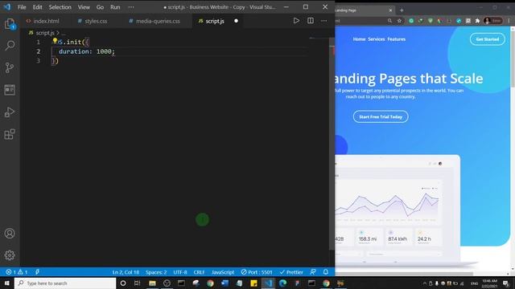515x289 pixels.
Task: Open the File menu
Action: tap(22, 7)
